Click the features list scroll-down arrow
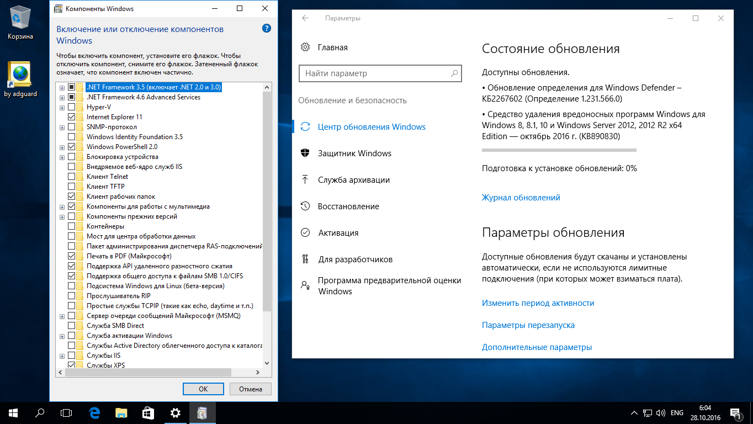This screenshot has height=424, width=753. pyautogui.click(x=267, y=363)
